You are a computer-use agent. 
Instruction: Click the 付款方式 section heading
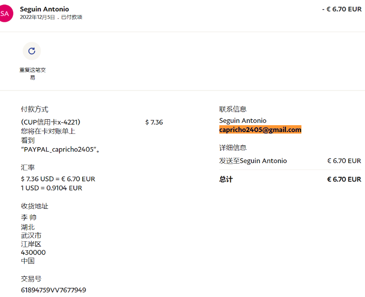(x=34, y=109)
